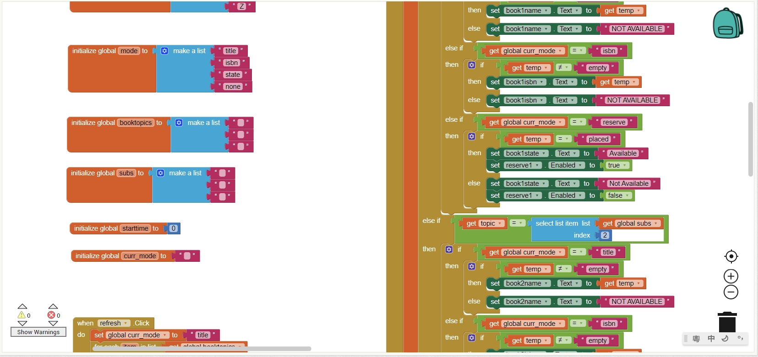The image size is (758, 357).
Task: Zoom in with the plus icon
Action: click(731, 276)
